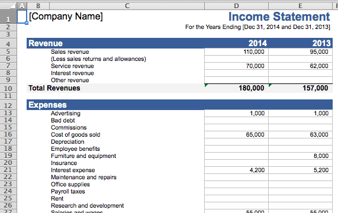
Task: Select the Office supplies label
Action: [x=70, y=185]
